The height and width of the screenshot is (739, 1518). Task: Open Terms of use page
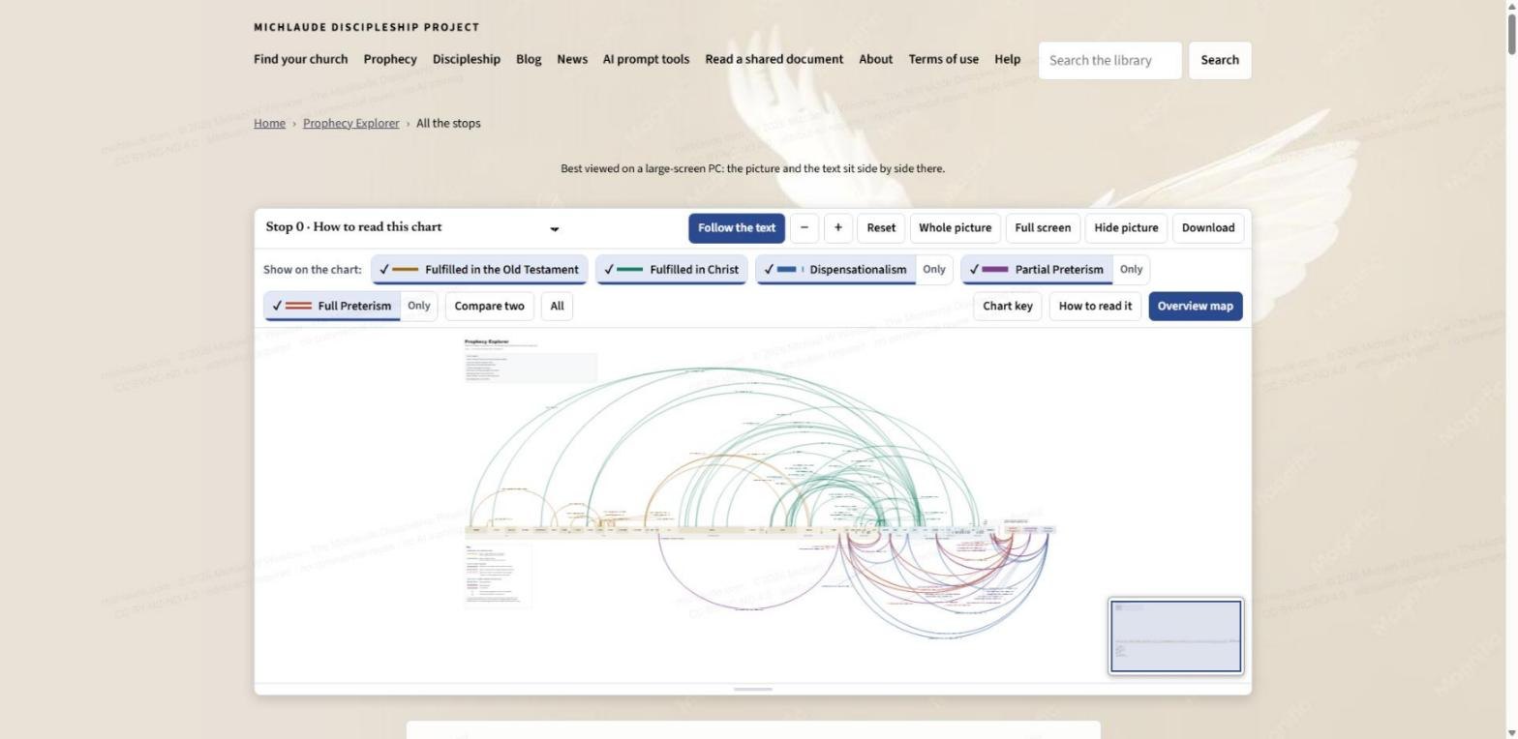(943, 59)
